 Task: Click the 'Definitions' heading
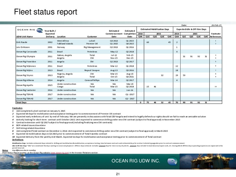18,140
